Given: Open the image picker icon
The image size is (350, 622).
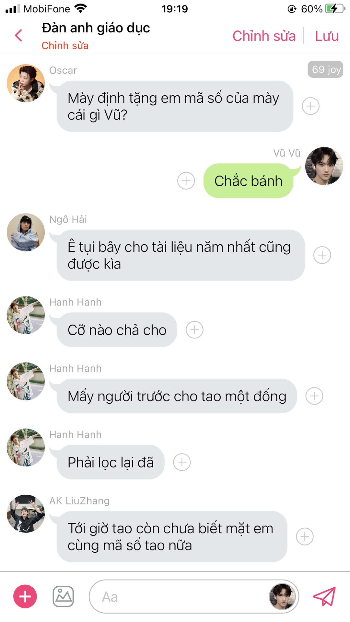Looking at the screenshot, I should (63, 596).
